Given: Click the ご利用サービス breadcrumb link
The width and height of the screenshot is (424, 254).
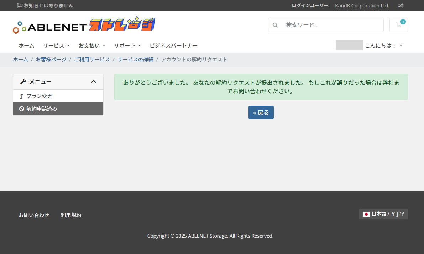Looking at the screenshot, I should [92, 59].
